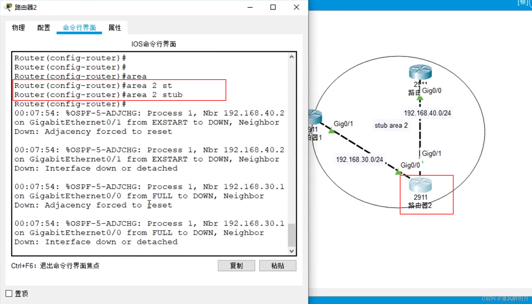Click the Packet Tracer window title icon
Image resolution: width=532 pixels, height=304 pixels.
click(x=9, y=7)
